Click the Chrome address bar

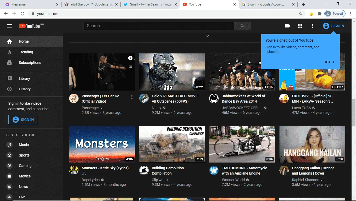click(167, 14)
